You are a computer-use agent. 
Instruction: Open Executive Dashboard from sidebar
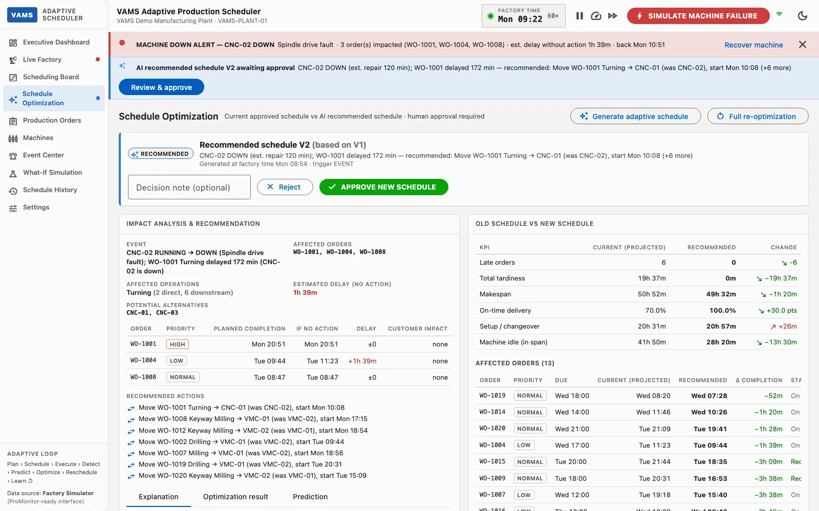(54, 42)
